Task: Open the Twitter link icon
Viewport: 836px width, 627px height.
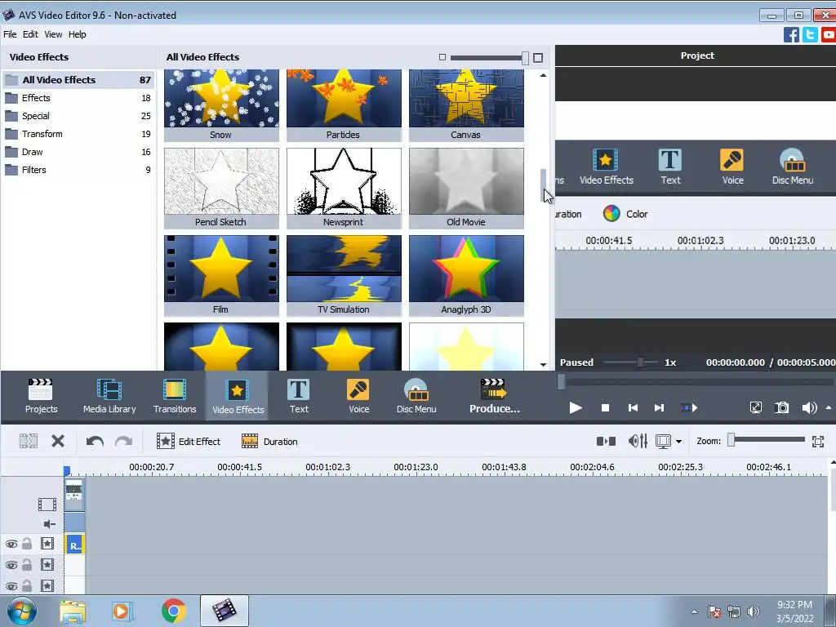Action: point(810,34)
